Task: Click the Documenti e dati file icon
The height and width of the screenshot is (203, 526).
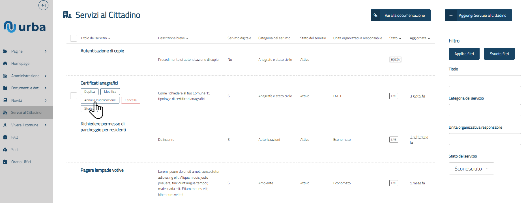Action: point(5,88)
